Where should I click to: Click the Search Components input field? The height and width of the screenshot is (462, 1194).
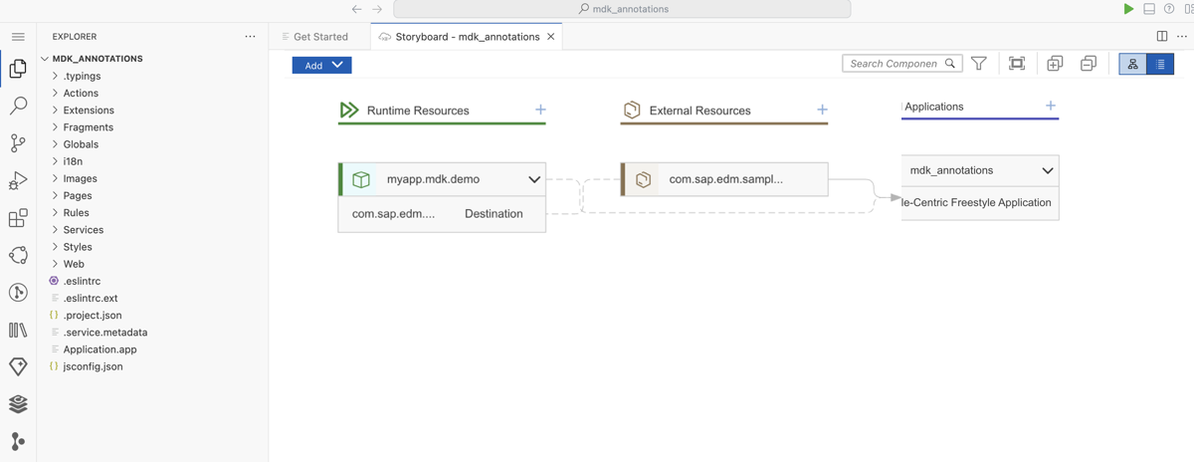(x=895, y=64)
